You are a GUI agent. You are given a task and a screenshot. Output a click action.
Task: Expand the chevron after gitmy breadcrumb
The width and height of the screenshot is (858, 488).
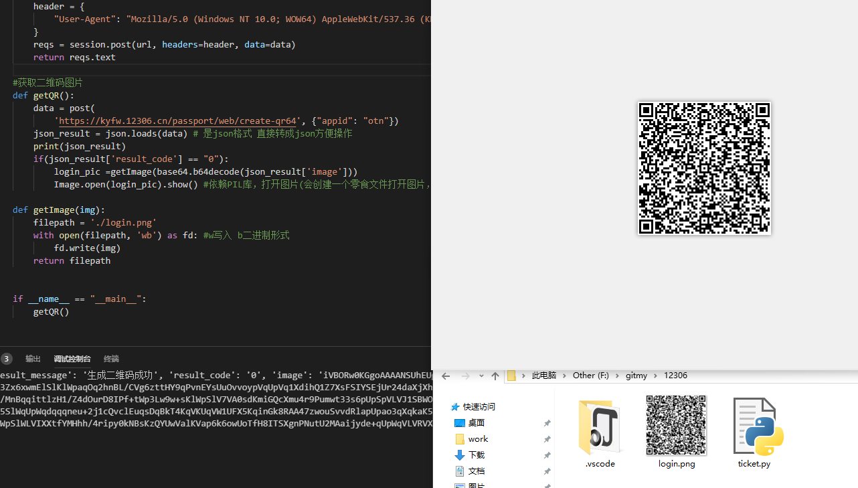coord(655,376)
